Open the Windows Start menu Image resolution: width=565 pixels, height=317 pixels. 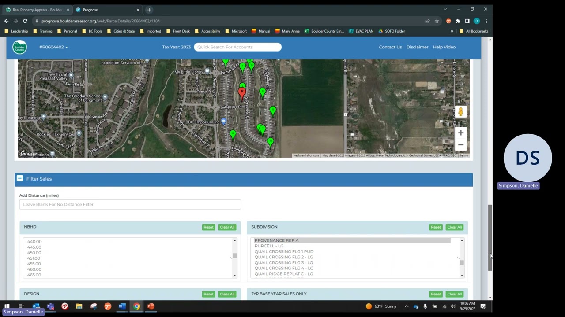pyautogui.click(x=7, y=306)
